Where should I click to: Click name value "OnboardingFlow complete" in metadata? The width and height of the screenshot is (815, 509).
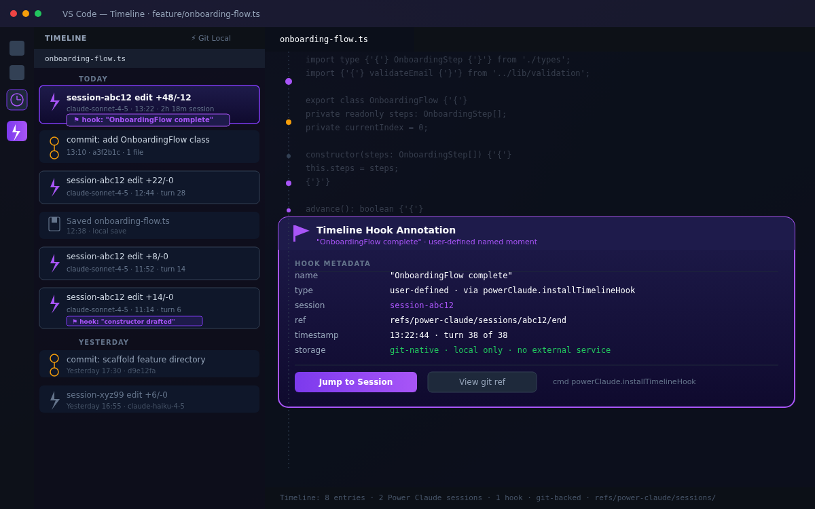pyautogui.click(x=451, y=276)
